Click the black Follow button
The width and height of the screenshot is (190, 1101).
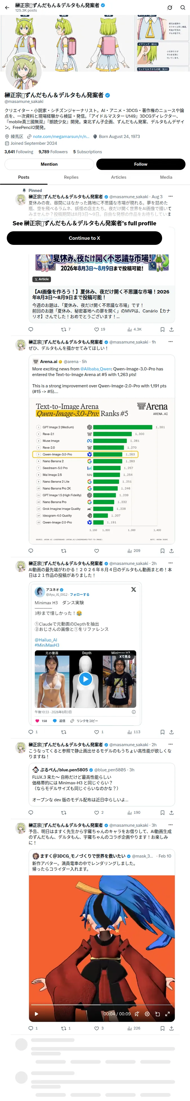tap(141, 164)
